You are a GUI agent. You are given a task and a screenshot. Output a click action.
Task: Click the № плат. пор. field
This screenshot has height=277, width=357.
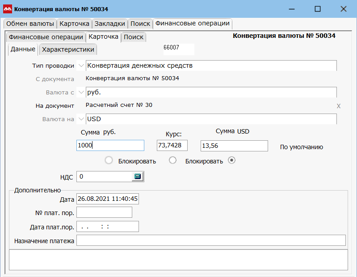(104, 212)
